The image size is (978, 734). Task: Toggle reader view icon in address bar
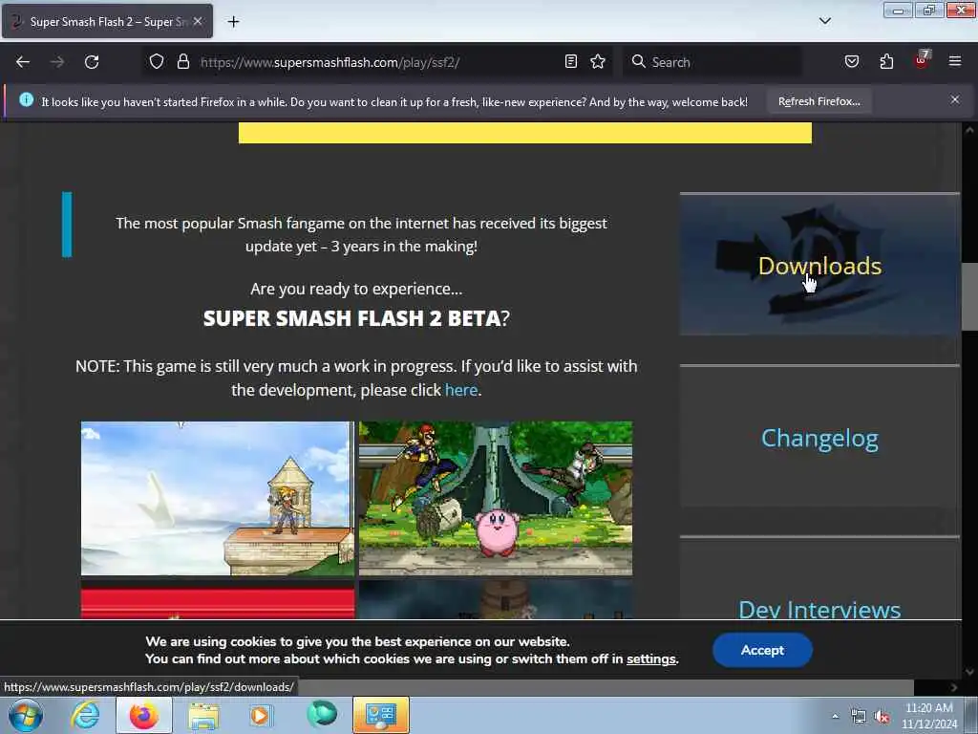(x=571, y=62)
